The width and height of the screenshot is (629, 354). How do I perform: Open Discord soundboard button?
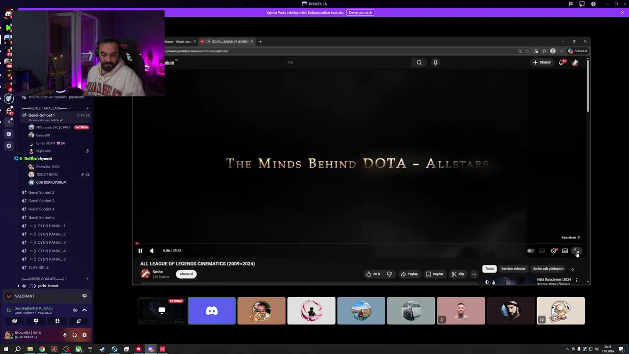pos(79,321)
